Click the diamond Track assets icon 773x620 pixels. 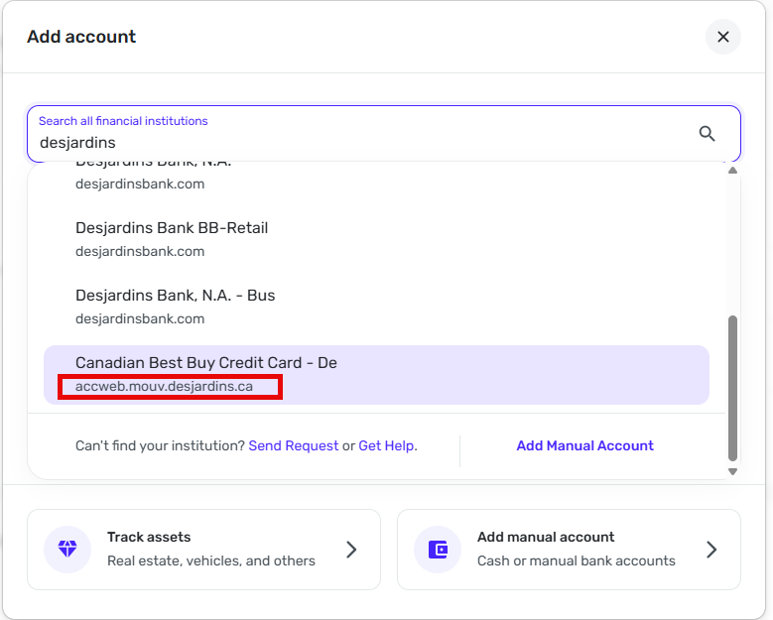[x=67, y=549]
